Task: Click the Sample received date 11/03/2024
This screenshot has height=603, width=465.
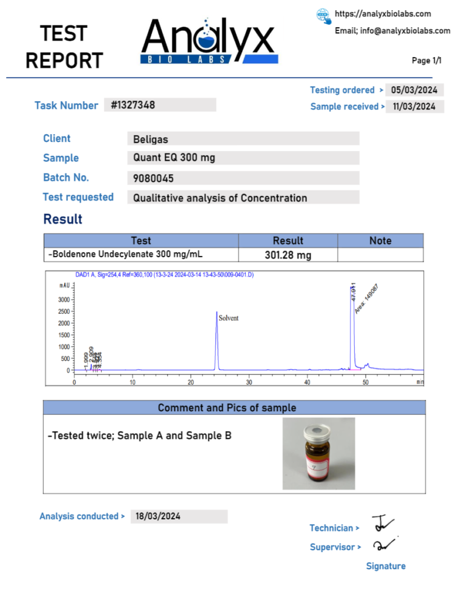Action: [x=414, y=107]
